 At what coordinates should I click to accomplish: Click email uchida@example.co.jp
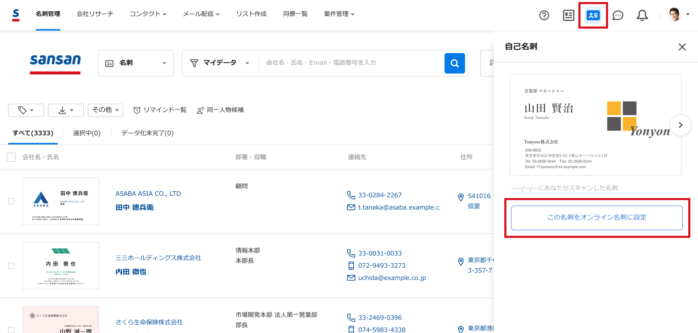click(392, 278)
